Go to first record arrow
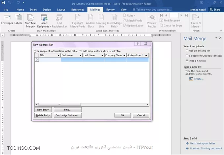224x155 pixels. (x=162, y=15)
